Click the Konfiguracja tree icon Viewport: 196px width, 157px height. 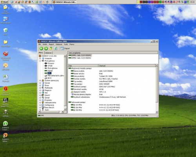click(43, 105)
